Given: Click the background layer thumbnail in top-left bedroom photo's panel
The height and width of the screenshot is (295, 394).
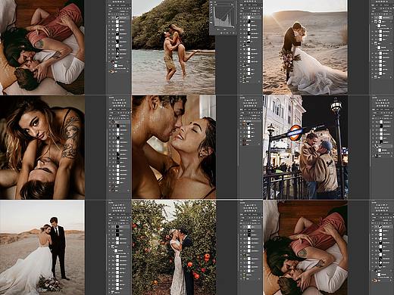Looking at the screenshot, I should coord(112,72).
